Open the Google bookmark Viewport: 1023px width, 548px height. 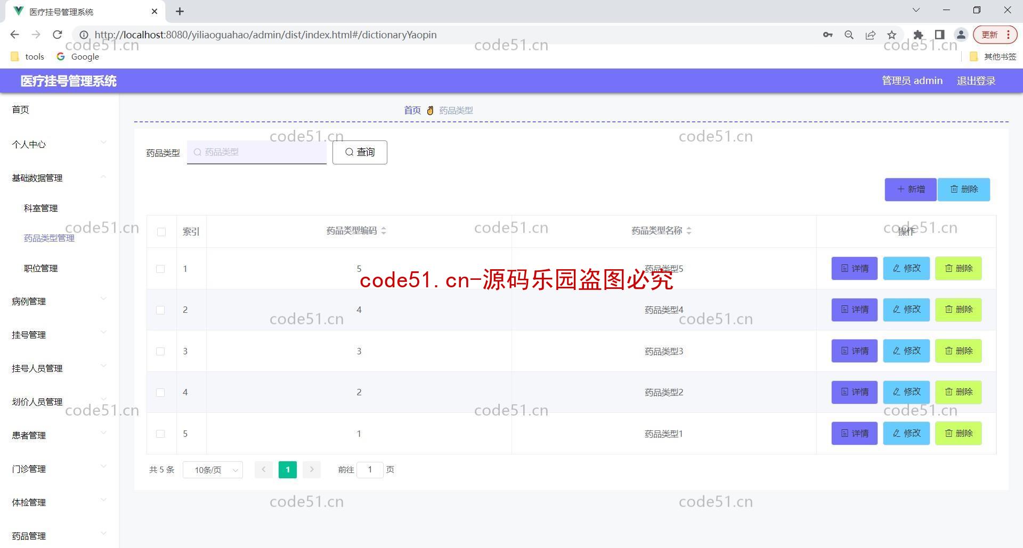[x=78, y=56]
